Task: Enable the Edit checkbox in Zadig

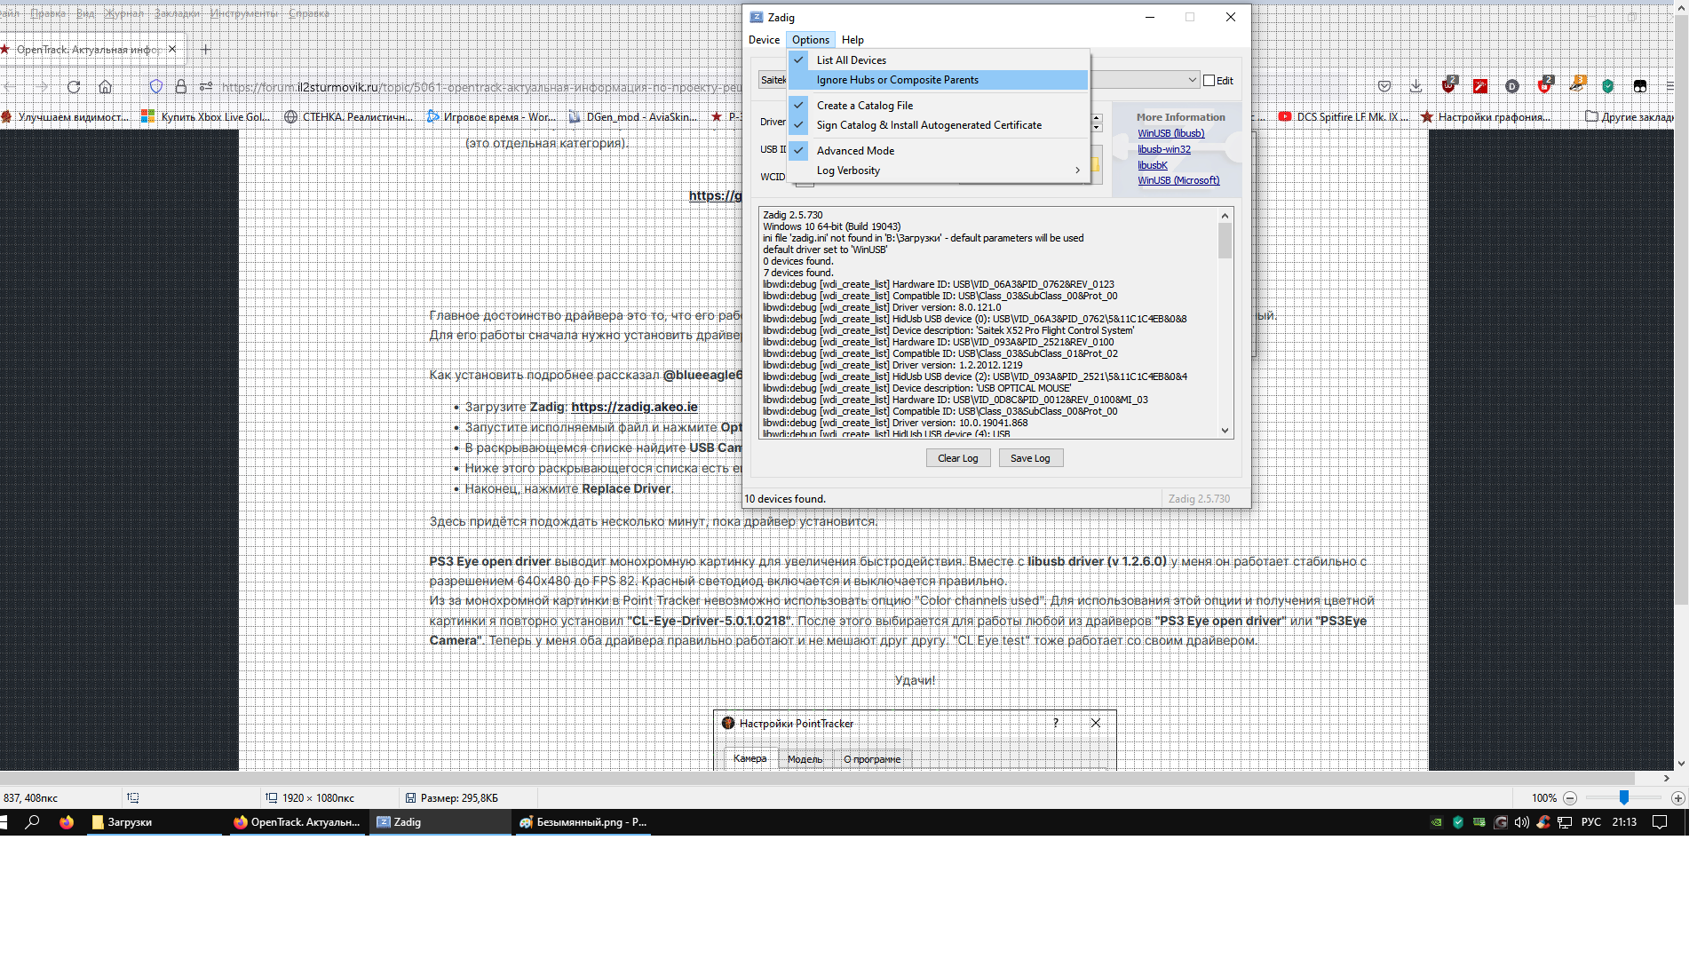Action: [1209, 81]
